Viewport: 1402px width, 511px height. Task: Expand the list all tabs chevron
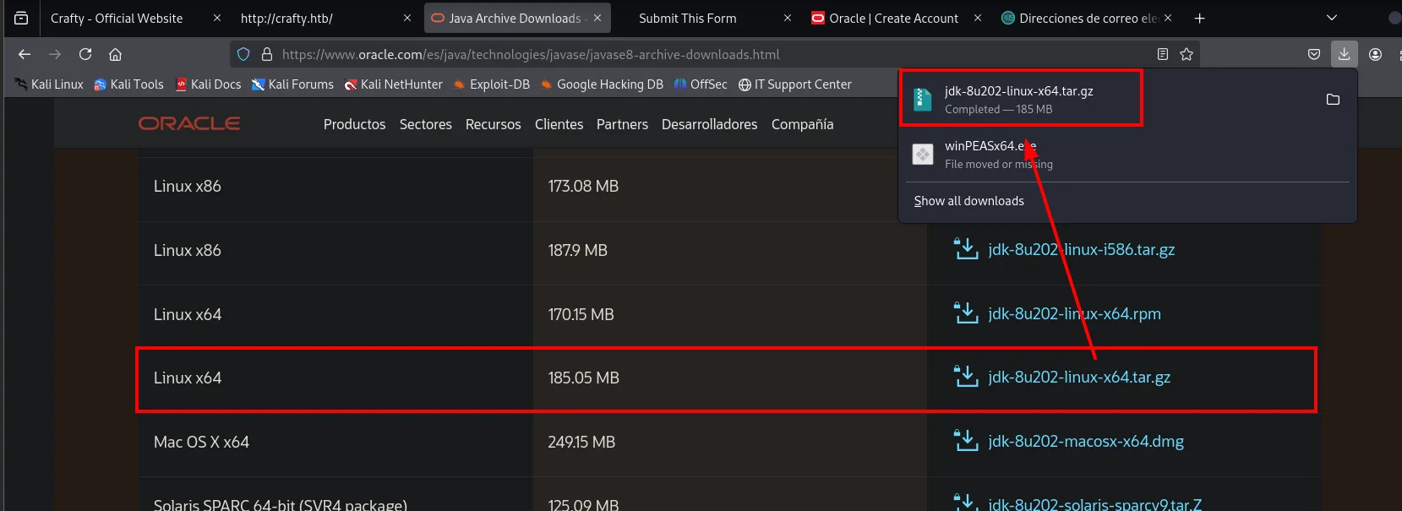[1332, 18]
